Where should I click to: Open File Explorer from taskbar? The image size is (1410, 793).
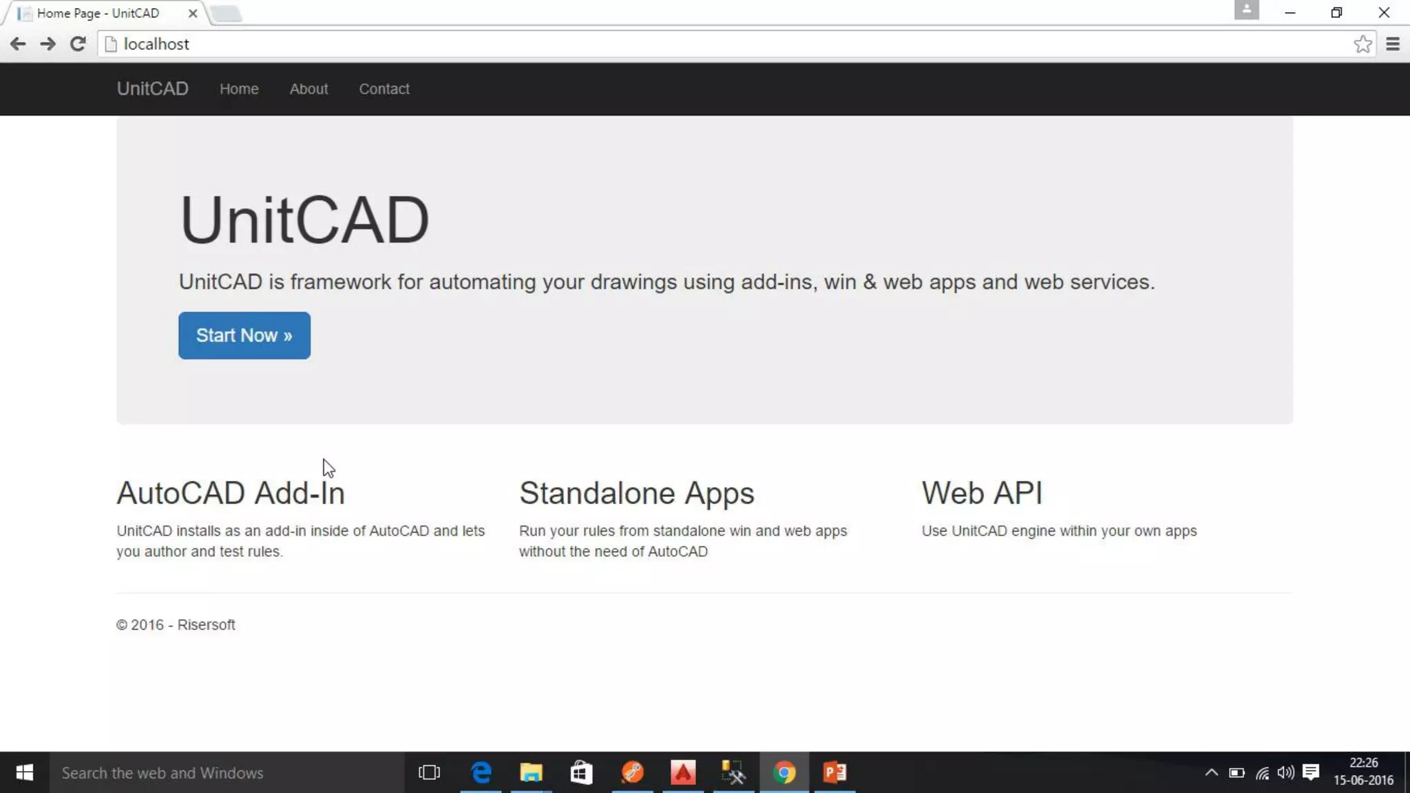tap(531, 772)
